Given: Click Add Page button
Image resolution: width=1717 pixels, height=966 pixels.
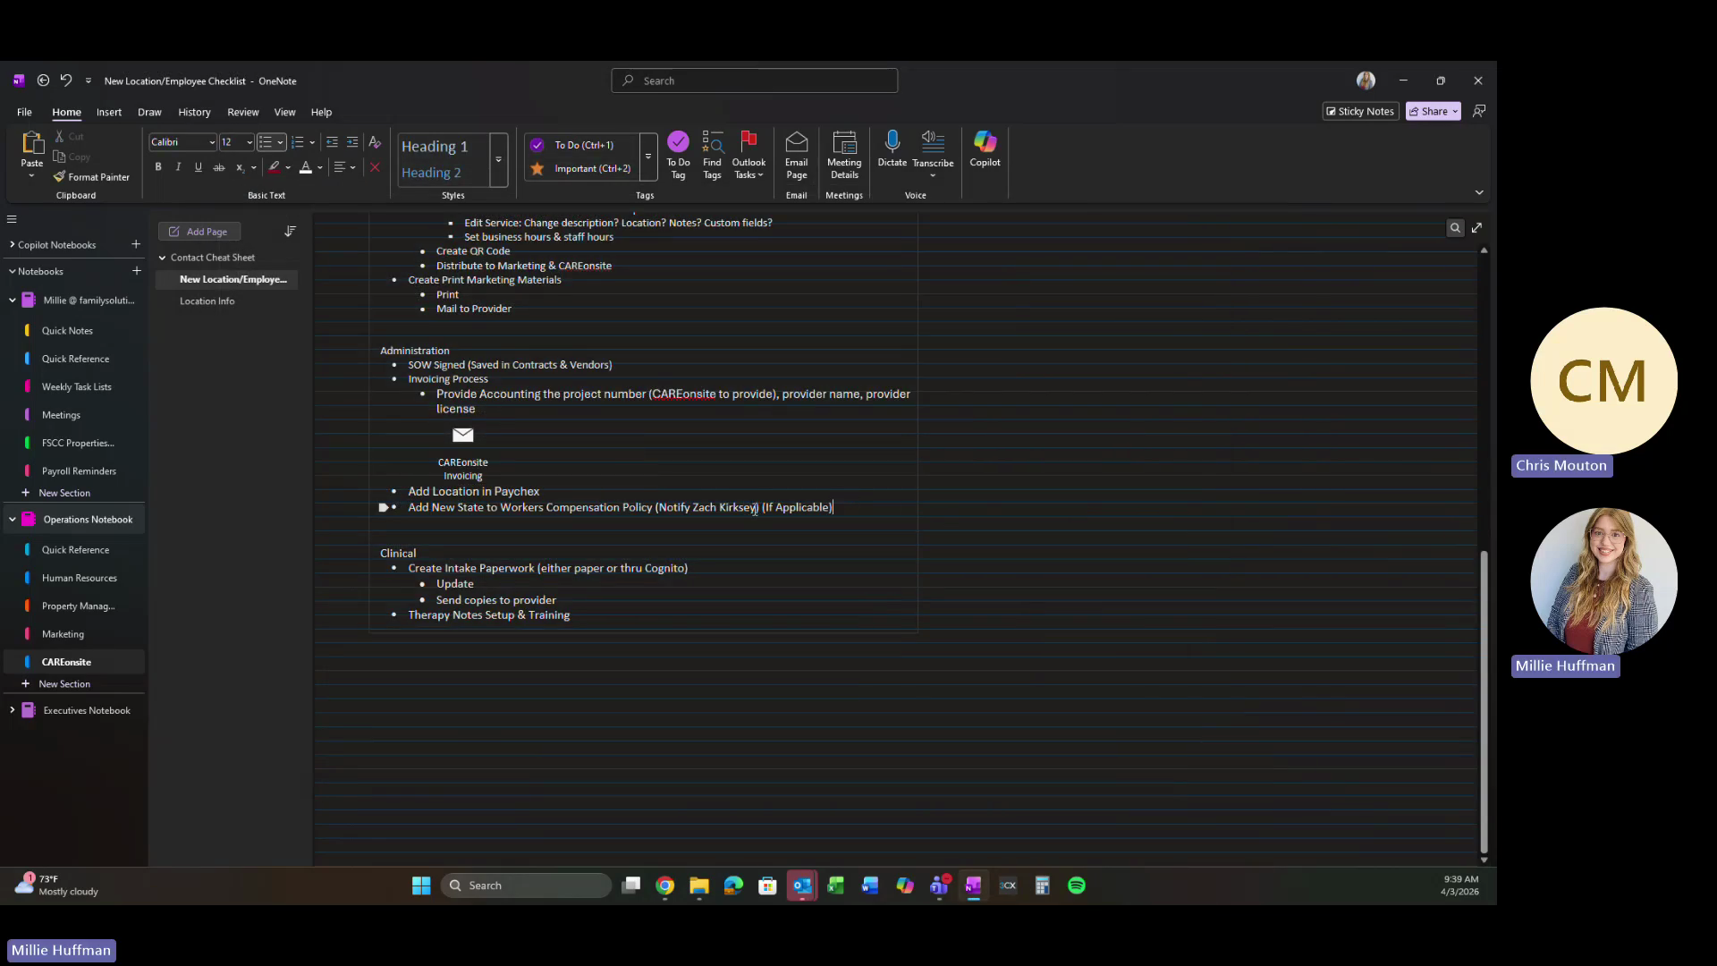Looking at the screenshot, I should point(199,232).
